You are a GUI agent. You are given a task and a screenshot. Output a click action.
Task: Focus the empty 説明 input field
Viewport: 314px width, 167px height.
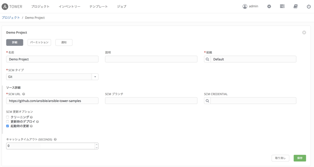click(x=151, y=59)
